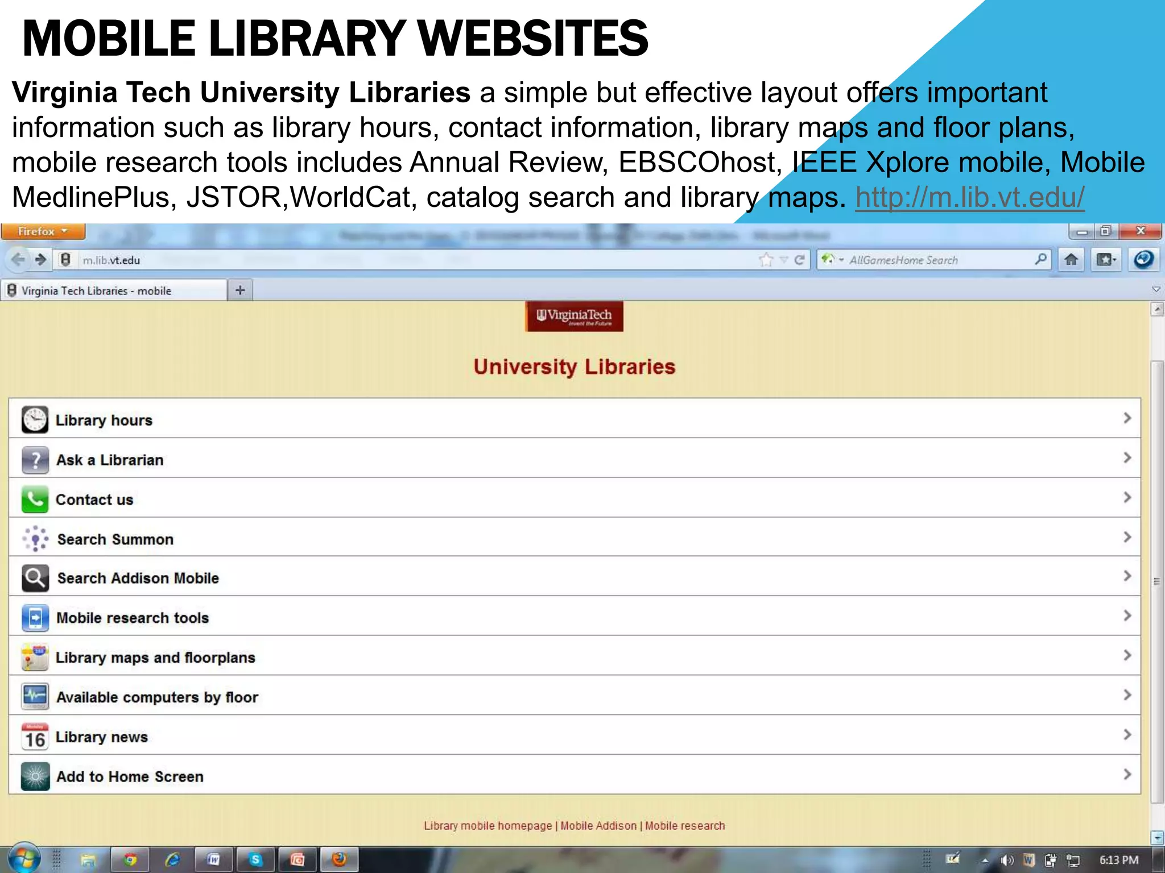The image size is (1165, 873).
Task: Click the green Contact us phone icon
Action: (35, 500)
